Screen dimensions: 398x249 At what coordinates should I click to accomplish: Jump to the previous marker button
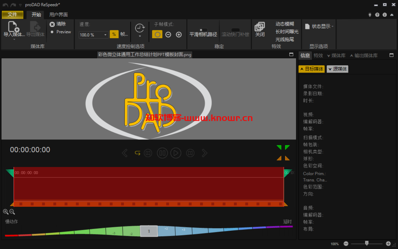[x=148, y=153]
